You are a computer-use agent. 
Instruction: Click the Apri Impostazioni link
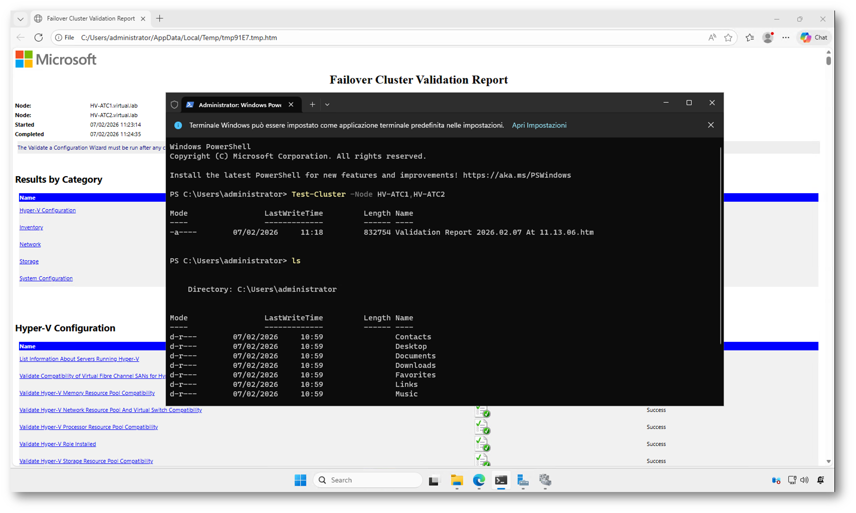(x=539, y=125)
